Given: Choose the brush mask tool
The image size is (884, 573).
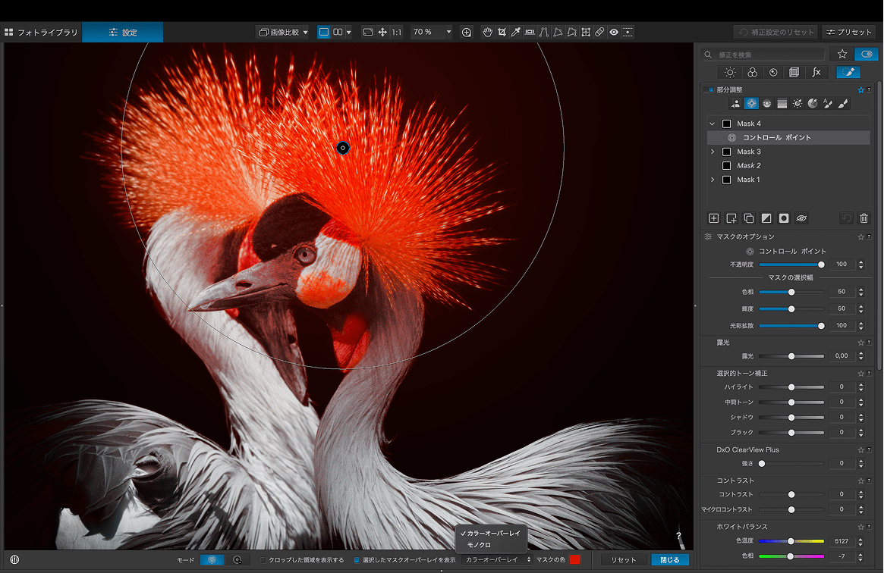Looking at the screenshot, I should coord(843,104).
